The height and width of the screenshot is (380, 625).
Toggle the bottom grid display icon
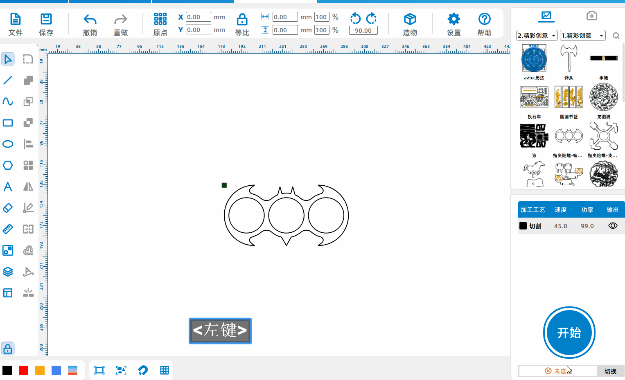coord(165,371)
